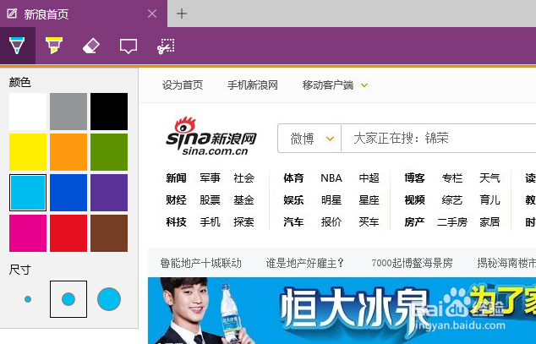This screenshot has width=536, height=344.
Task: Open the 科技 channel link
Action: point(176,222)
